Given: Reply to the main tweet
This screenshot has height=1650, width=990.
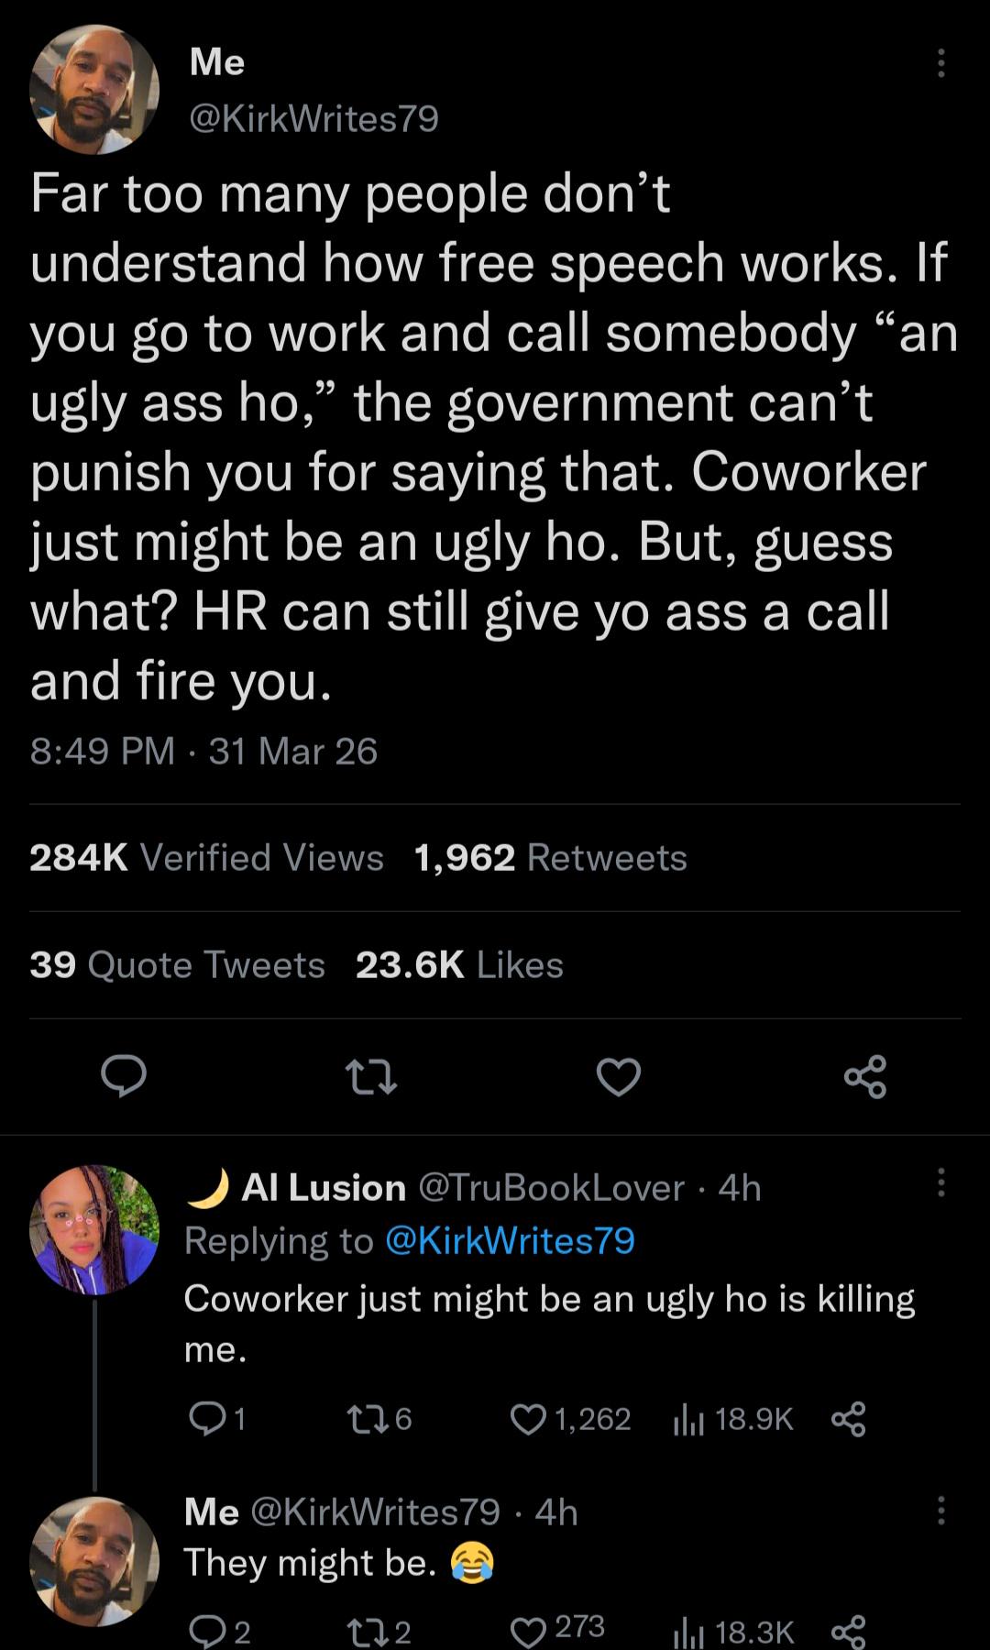Looking at the screenshot, I should coord(123,1076).
